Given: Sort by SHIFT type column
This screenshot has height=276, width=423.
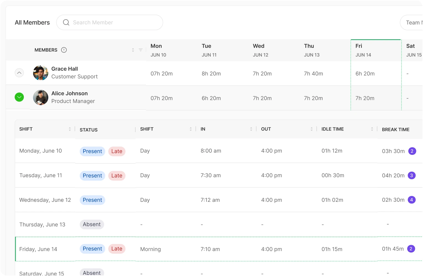Looking at the screenshot, I should (191, 129).
